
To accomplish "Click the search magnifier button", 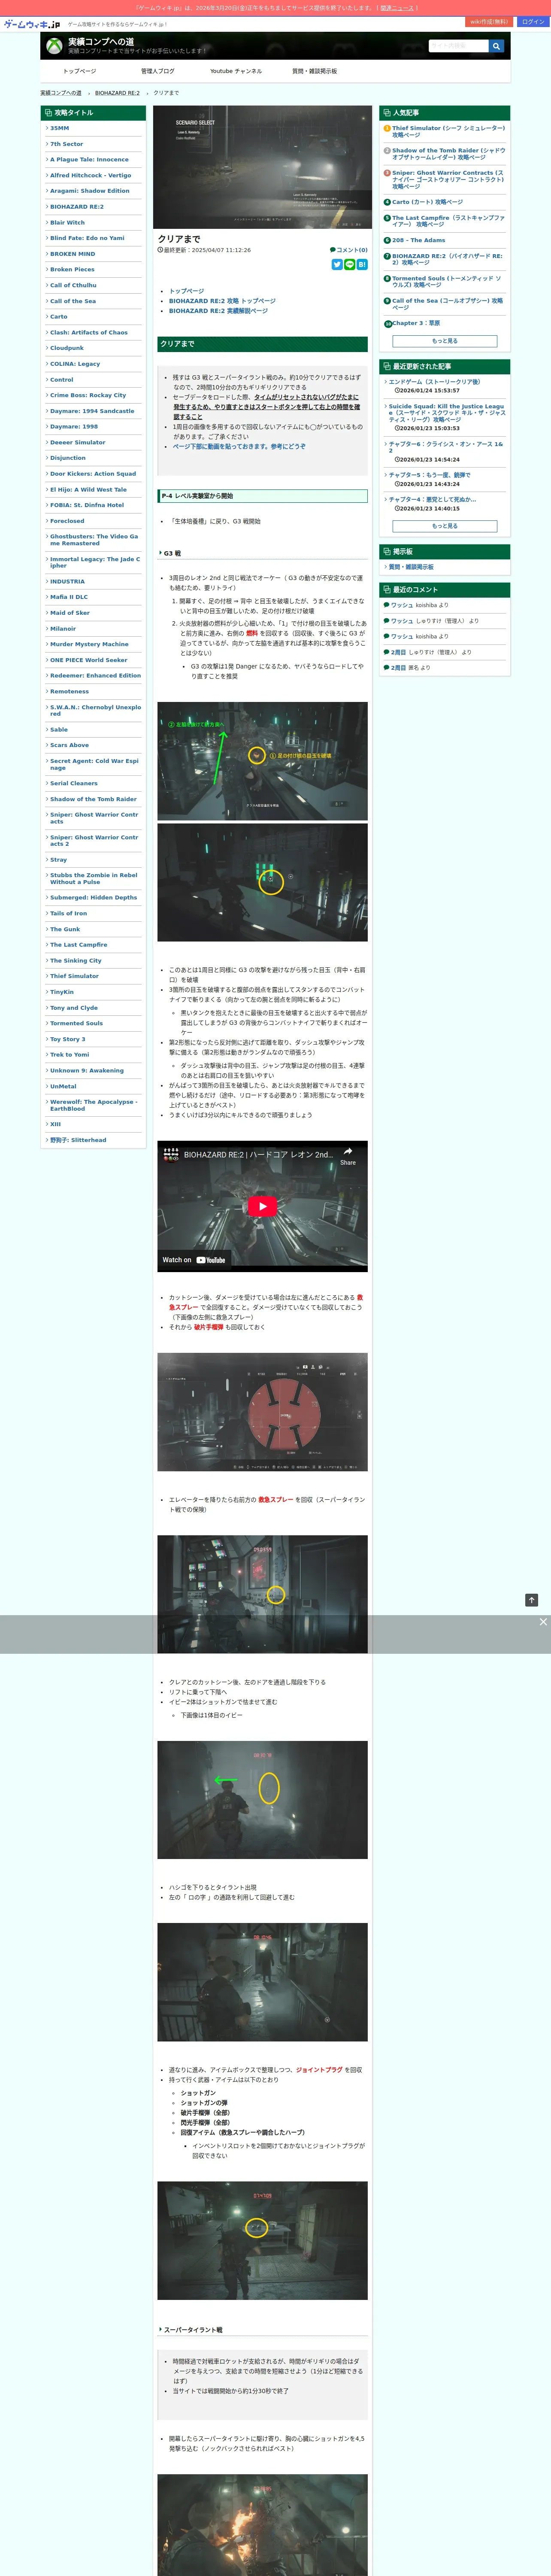I will pos(496,46).
